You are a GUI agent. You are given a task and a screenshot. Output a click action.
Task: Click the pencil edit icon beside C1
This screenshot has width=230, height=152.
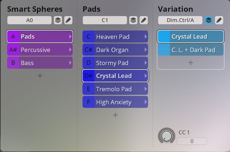pos(144,20)
